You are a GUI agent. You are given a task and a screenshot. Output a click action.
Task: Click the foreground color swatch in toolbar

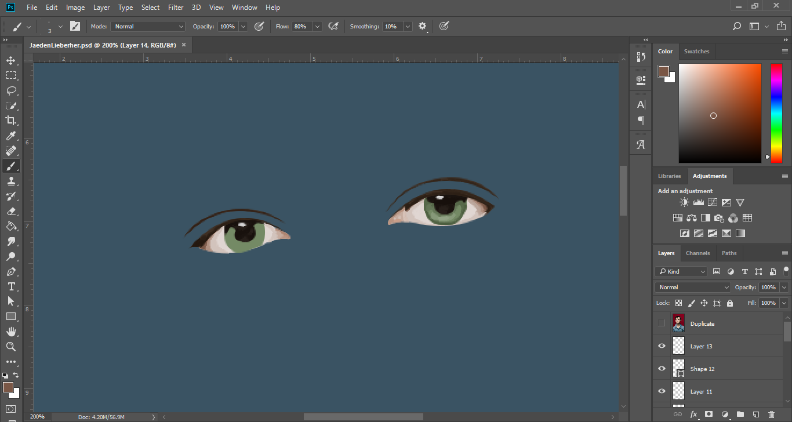point(8,387)
